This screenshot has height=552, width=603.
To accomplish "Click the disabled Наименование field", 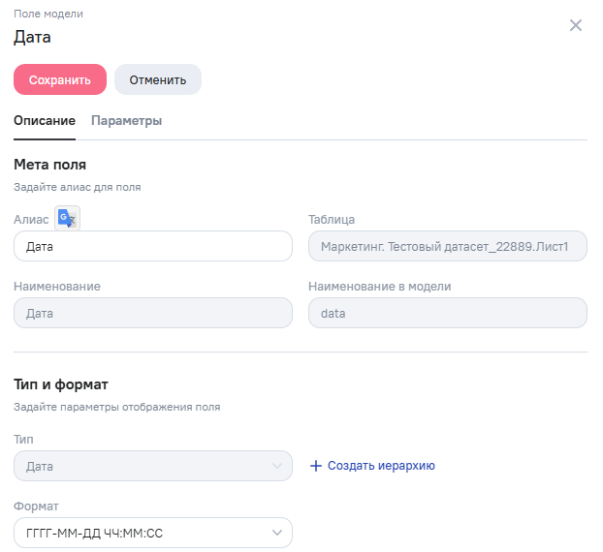I will [153, 314].
